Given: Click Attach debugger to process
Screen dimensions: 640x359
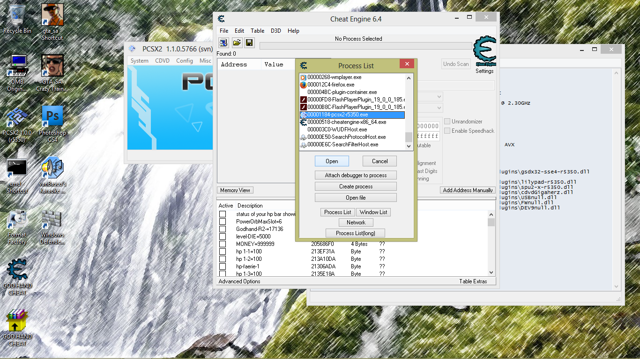Looking at the screenshot, I should click(x=356, y=175).
